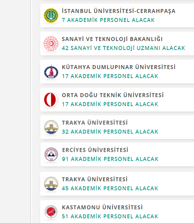Screen dimensions: 194x223
Task: Select the Kastamonu Üniversitesi heading
Action: (x=102, y=207)
